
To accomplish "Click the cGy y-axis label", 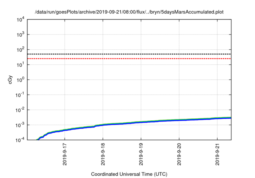I will pyautogui.click(x=10, y=80).
